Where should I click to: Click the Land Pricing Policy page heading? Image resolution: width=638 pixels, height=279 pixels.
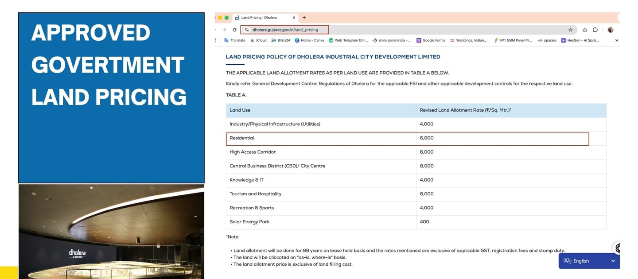coord(333,57)
